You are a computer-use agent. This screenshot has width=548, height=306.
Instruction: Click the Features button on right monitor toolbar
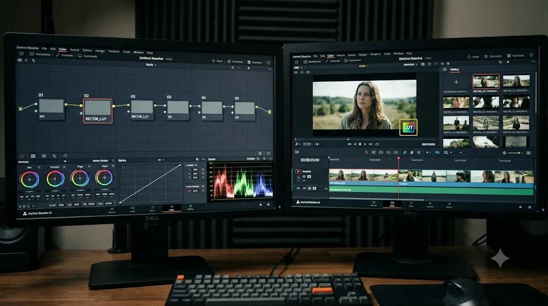pyautogui.click(x=332, y=61)
